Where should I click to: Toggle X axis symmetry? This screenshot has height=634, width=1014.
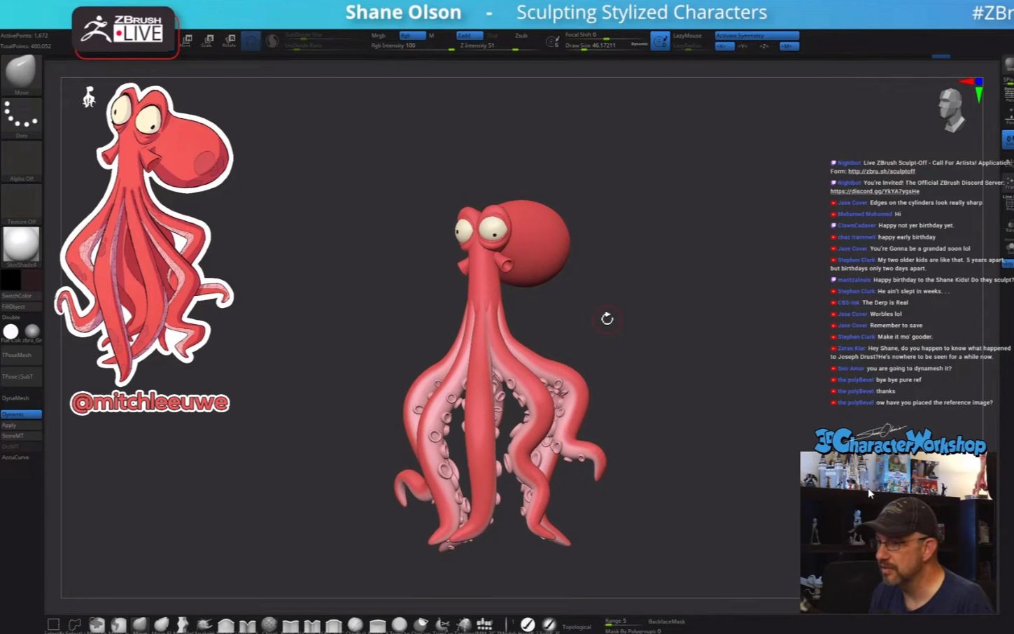724,46
